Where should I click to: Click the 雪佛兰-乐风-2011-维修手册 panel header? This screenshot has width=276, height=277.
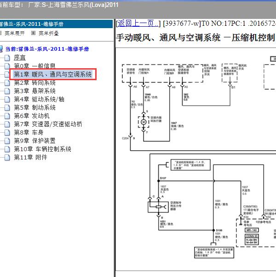(56, 24)
